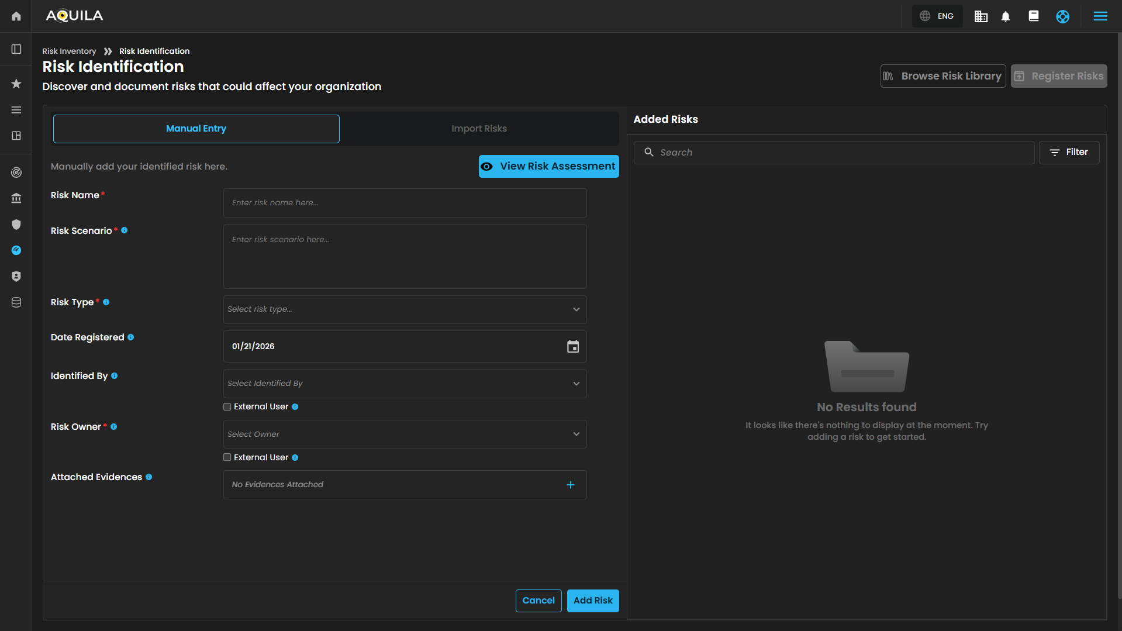Click the Risk Name input field
The height and width of the screenshot is (631, 1122).
[x=405, y=203]
